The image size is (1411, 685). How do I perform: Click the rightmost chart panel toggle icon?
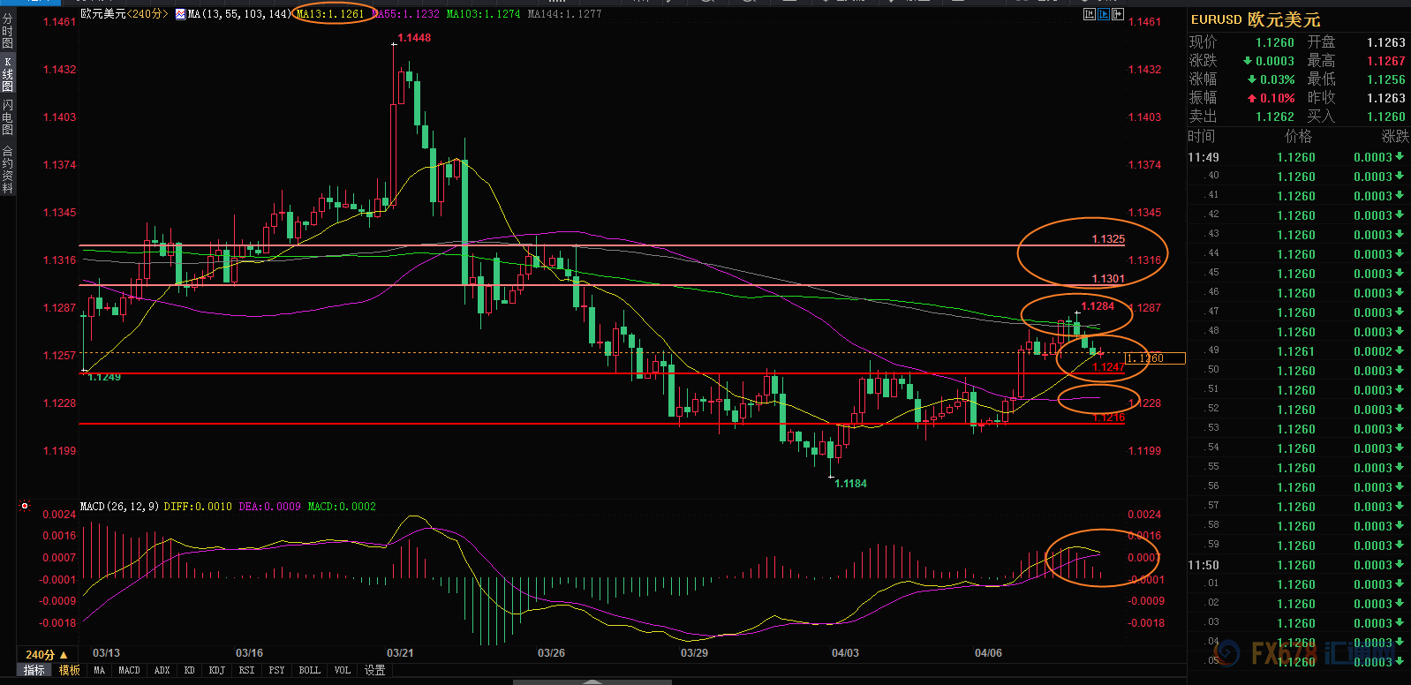pos(1117,14)
